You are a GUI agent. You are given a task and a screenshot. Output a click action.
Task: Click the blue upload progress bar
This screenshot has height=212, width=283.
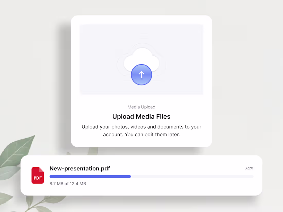coord(90,176)
